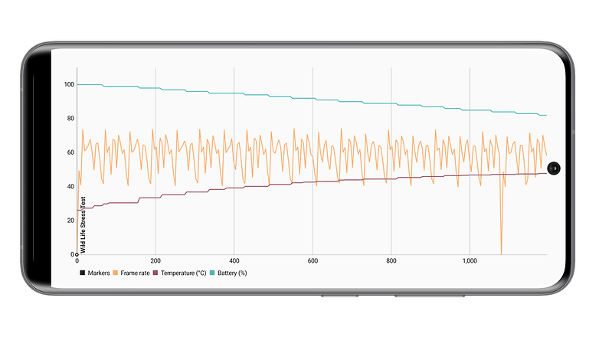Click the maroon Temperature legend swatch
The image size is (599, 337).
point(155,273)
